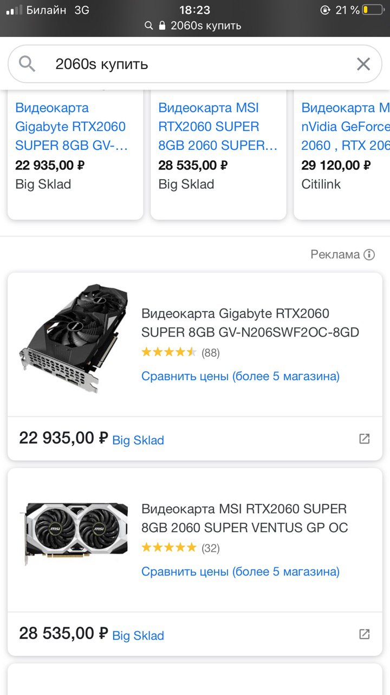The height and width of the screenshot is (695, 390).
Task: Open Gigabyte GV-N206SWF2OC-8GD listing title
Action: [250, 323]
